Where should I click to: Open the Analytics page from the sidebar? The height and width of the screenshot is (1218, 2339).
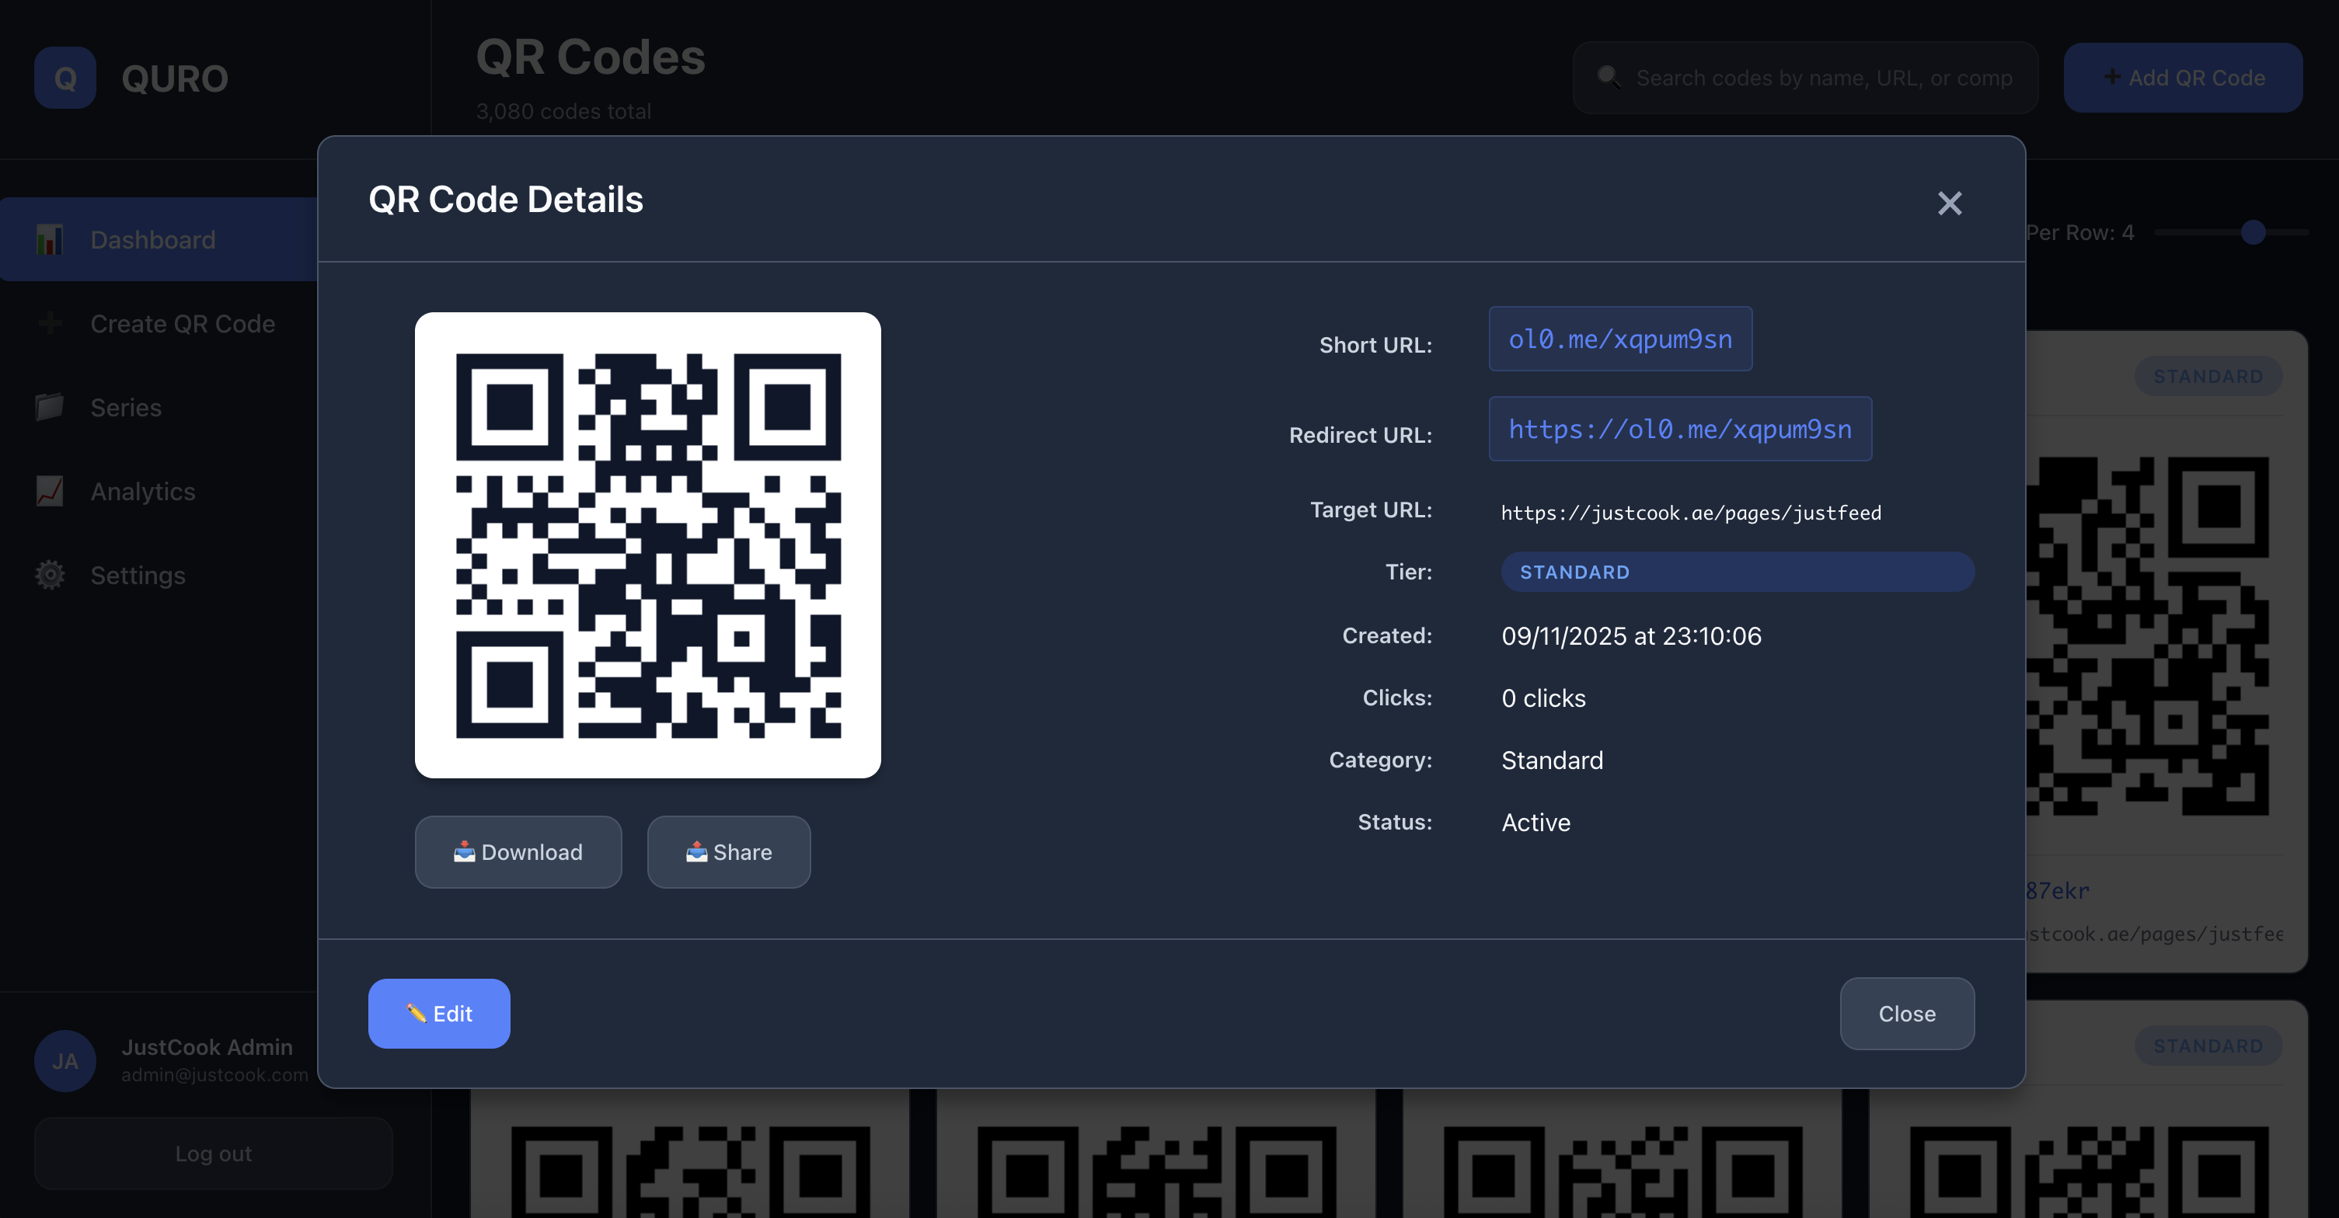click(142, 491)
